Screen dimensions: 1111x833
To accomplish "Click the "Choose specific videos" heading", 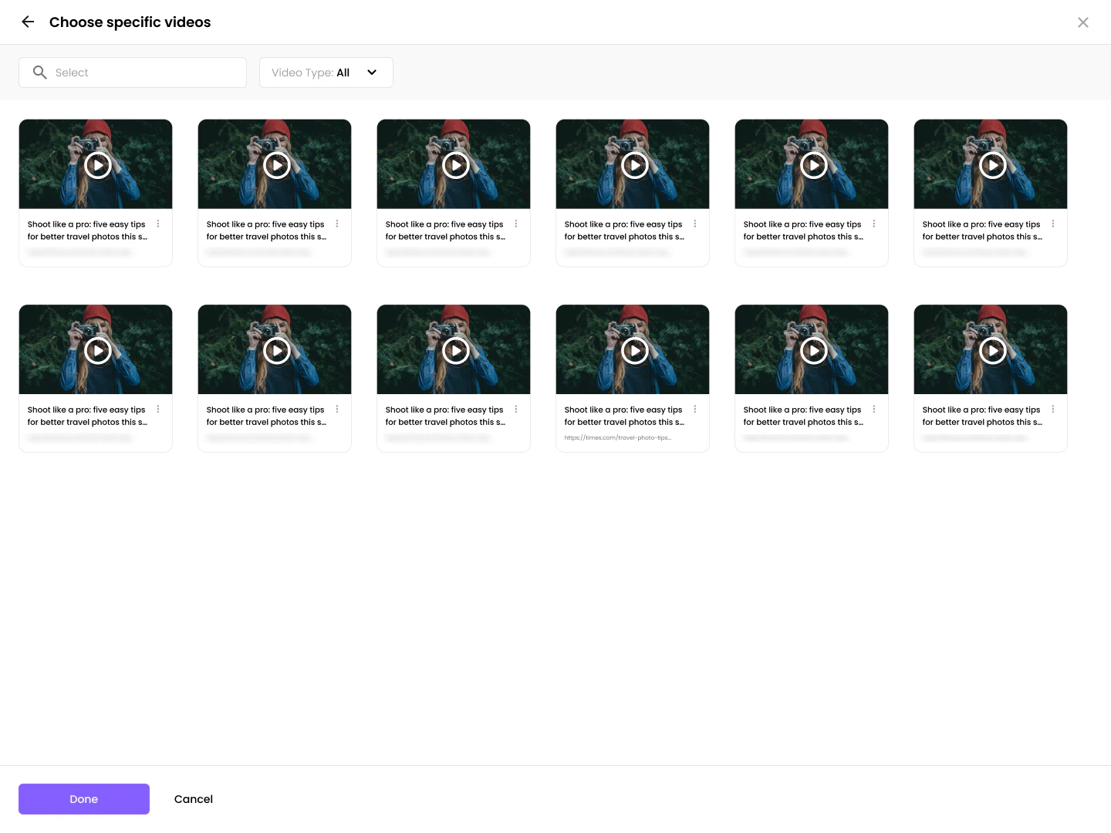I will pyautogui.click(x=130, y=22).
